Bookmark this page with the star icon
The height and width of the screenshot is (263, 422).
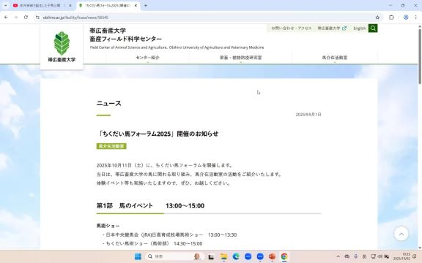(x=377, y=18)
